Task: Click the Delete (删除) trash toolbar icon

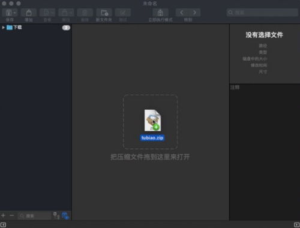Action: point(85,13)
